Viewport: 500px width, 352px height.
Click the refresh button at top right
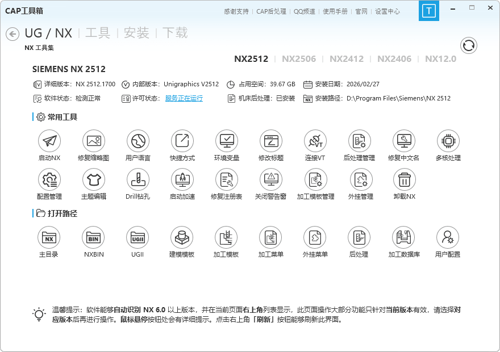click(468, 45)
